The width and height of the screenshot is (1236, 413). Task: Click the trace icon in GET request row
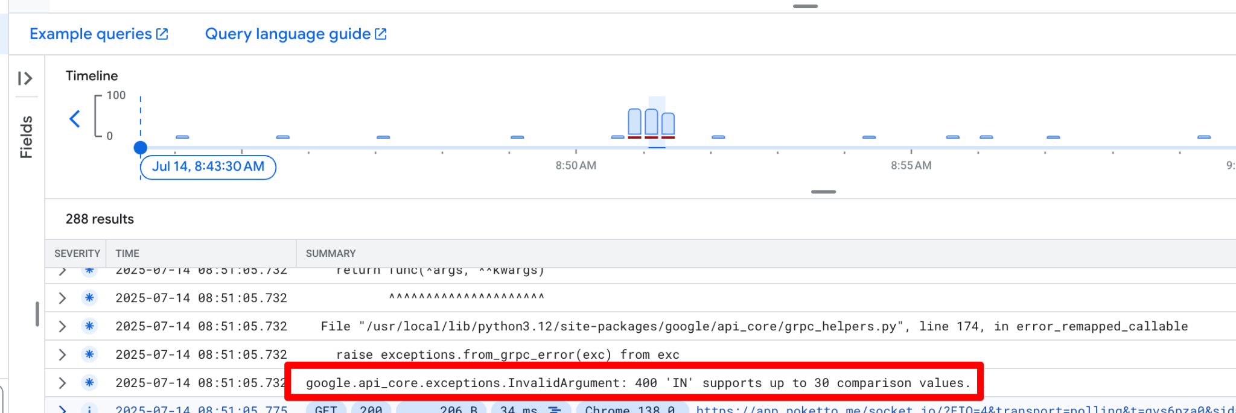tap(554, 409)
